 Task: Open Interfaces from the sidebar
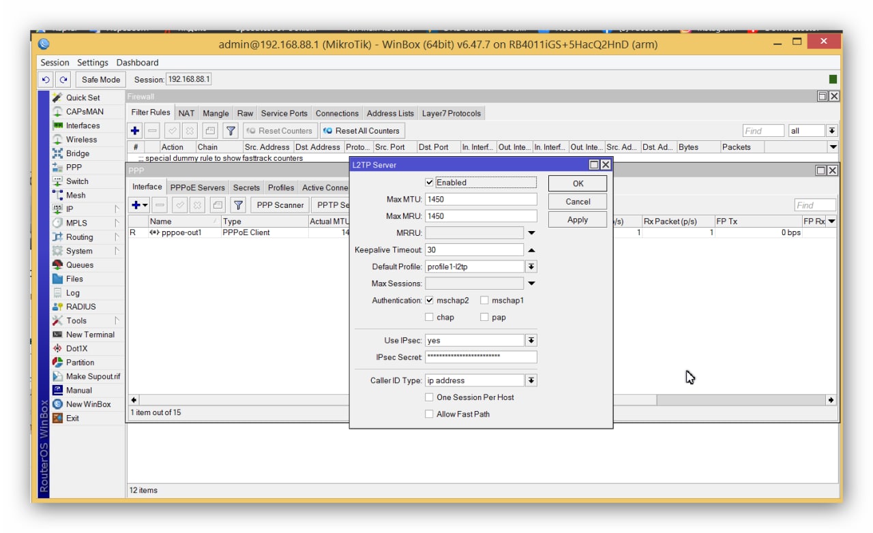(83, 125)
